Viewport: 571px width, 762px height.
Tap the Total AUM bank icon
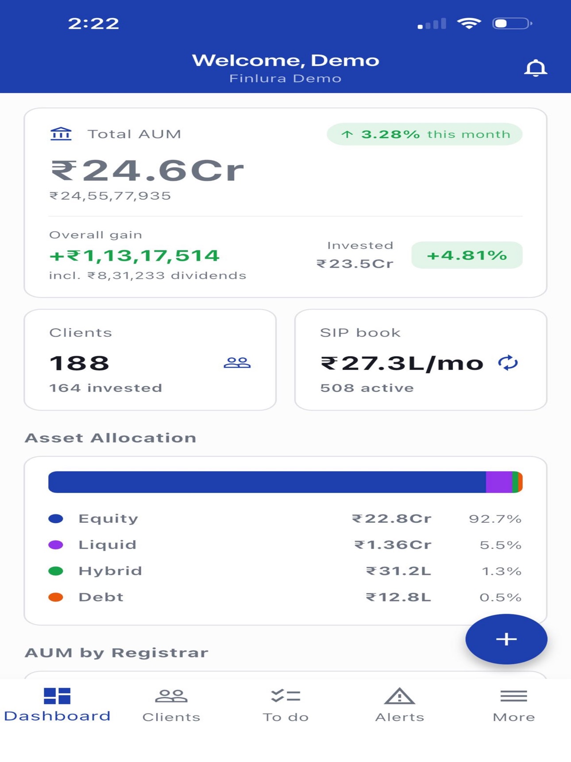[61, 133]
